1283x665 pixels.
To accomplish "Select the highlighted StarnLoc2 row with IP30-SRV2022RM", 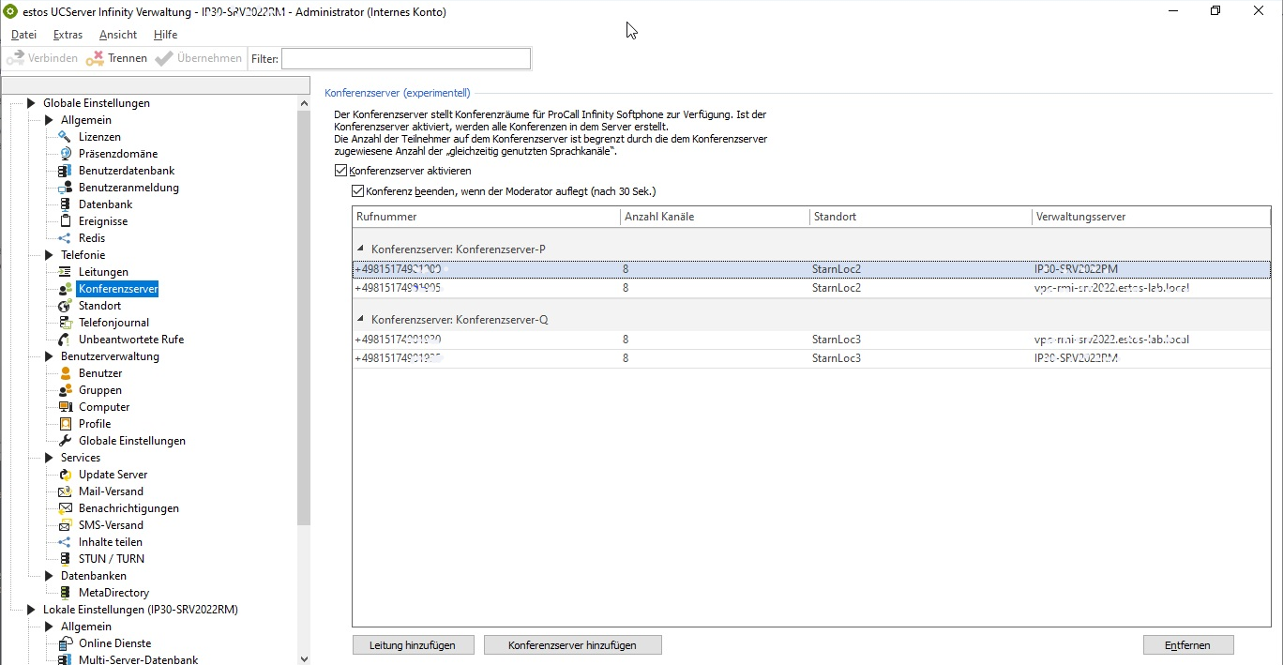I will (811, 269).
